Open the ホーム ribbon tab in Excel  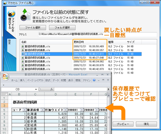coord(14,80)
